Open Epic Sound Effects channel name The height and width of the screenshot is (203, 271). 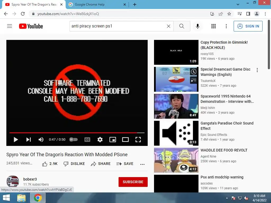pos(214,135)
